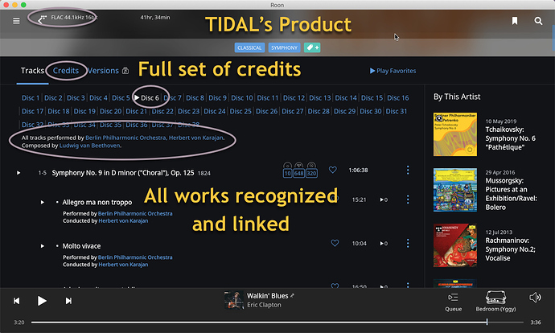This screenshot has width=555, height=333.
Task: Open the volume control
Action: point(535,298)
